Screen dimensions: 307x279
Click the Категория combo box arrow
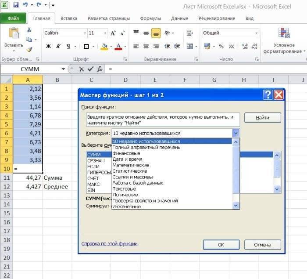[x=236, y=133]
